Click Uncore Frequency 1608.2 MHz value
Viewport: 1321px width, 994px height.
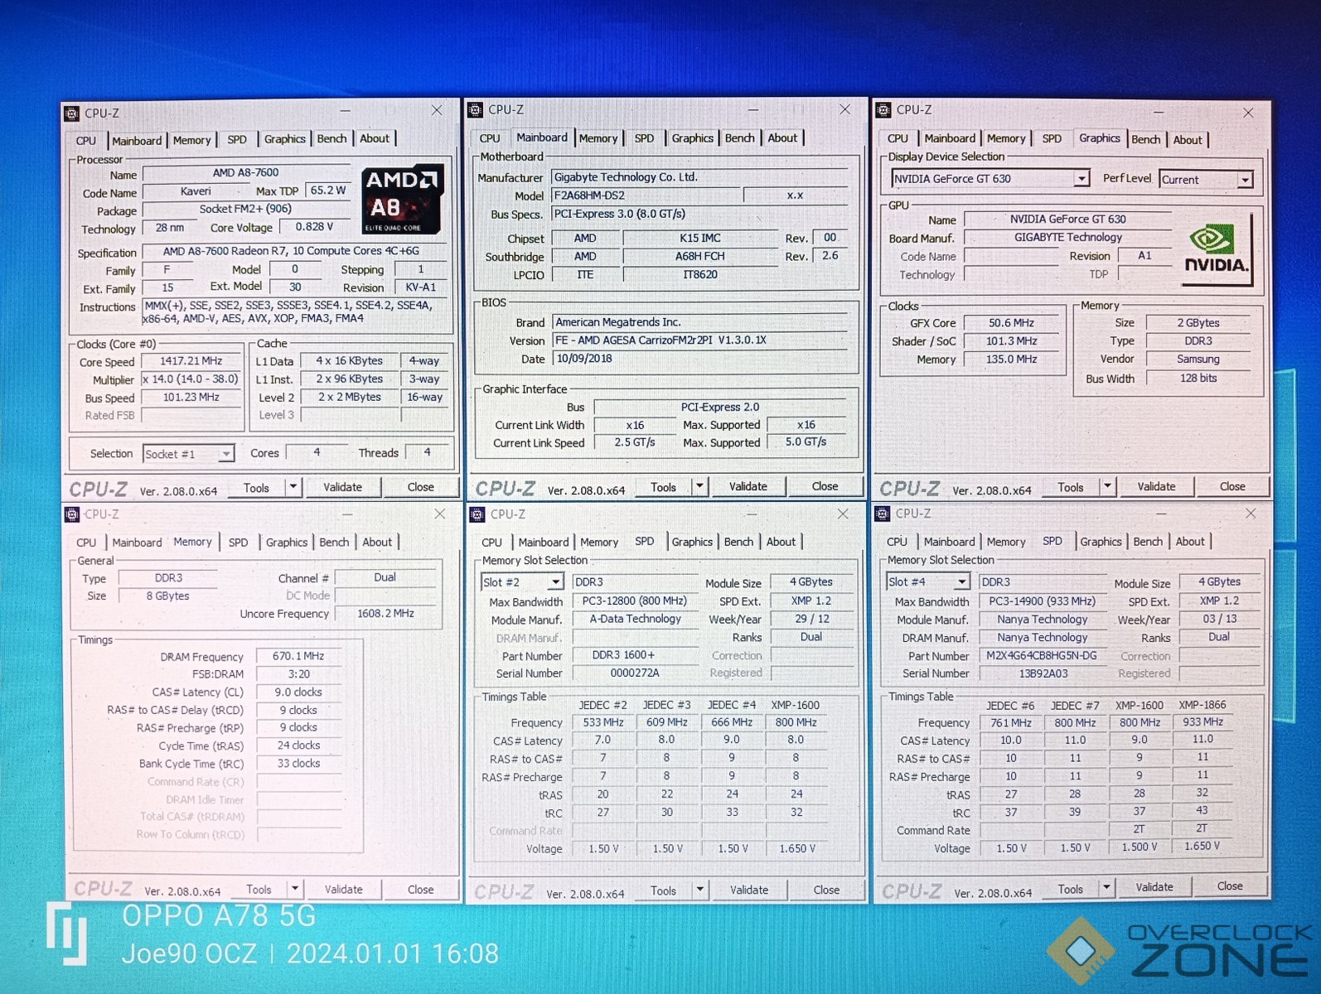tap(385, 614)
